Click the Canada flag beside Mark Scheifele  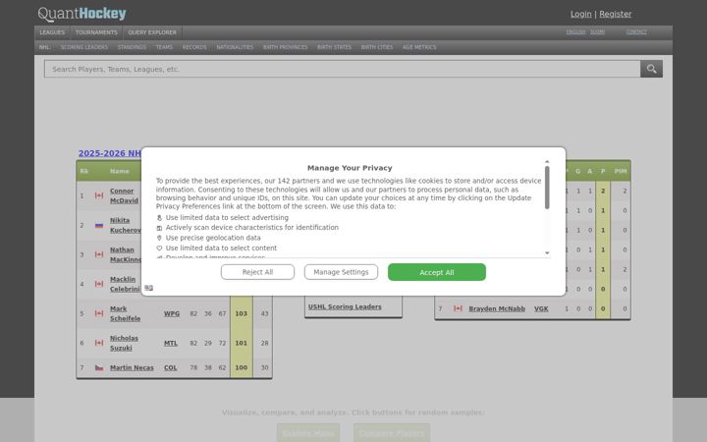pos(99,313)
